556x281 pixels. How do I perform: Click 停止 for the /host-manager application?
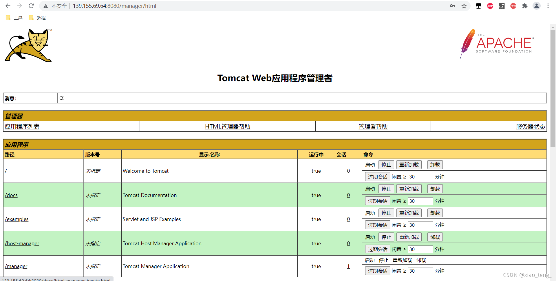click(x=386, y=237)
